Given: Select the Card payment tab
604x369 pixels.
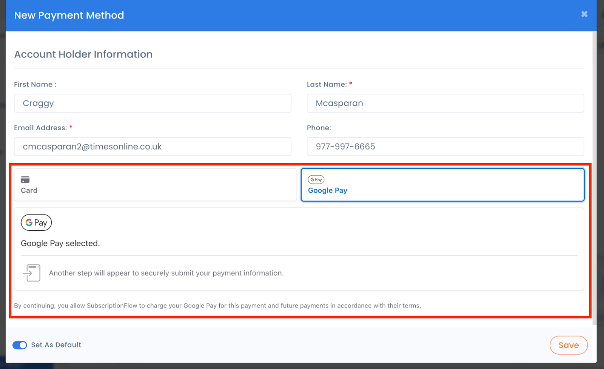Looking at the screenshot, I should (x=156, y=185).
